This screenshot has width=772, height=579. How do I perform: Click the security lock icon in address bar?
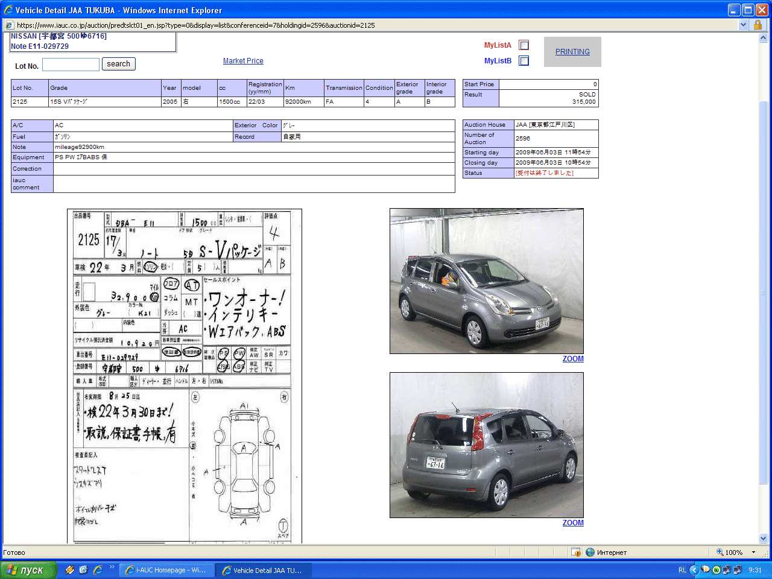pyautogui.click(x=758, y=25)
